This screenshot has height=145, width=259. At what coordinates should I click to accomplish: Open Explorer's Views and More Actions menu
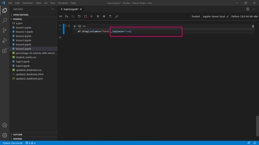52,9
